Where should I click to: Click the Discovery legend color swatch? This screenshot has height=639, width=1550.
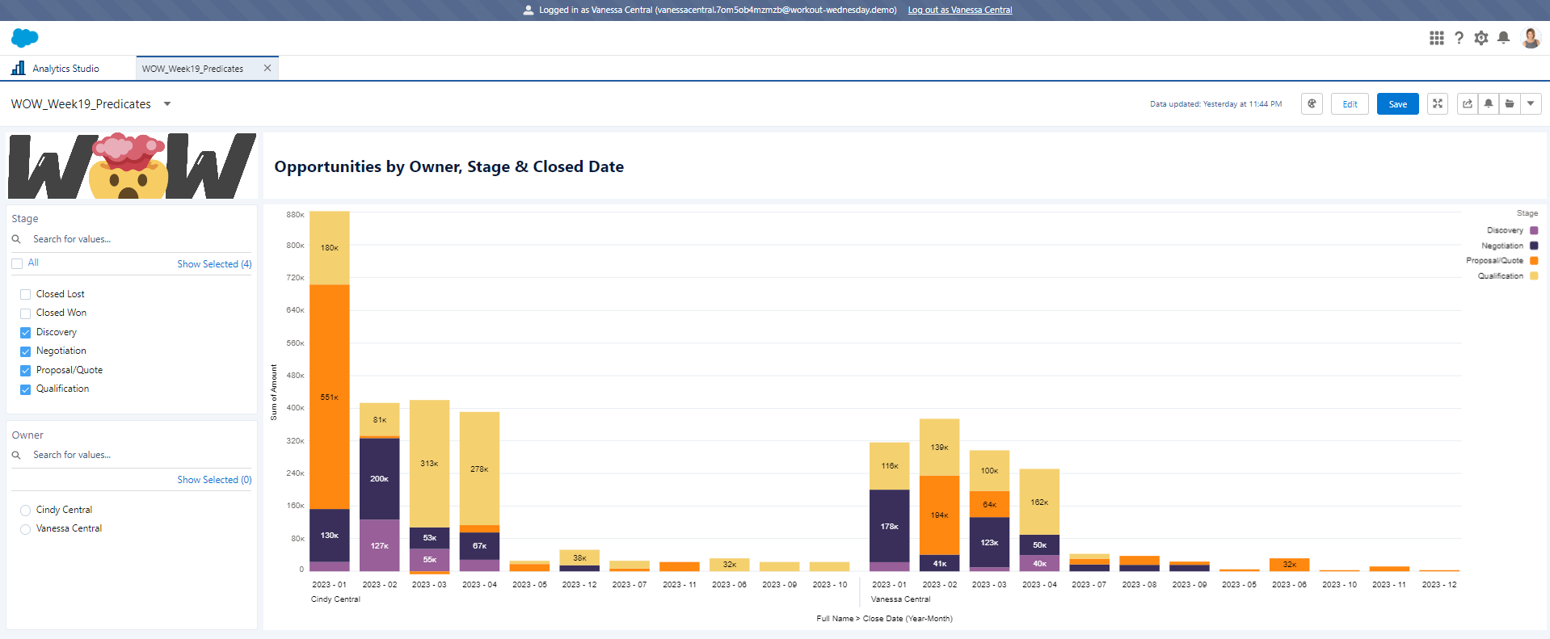coord(1534,230)
